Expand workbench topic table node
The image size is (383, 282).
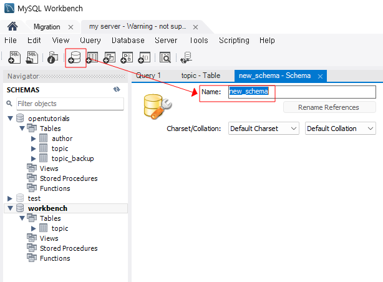pyautogui.click(x=34, y=228)
